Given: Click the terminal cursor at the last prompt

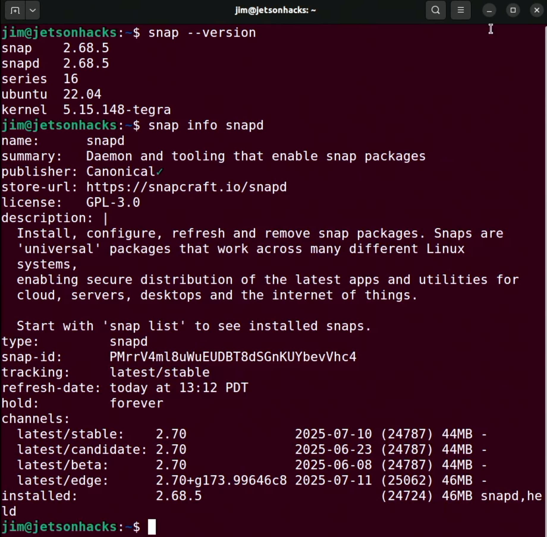Looking at the screenshot, I should pyautogui.click(x=152, y=527).
